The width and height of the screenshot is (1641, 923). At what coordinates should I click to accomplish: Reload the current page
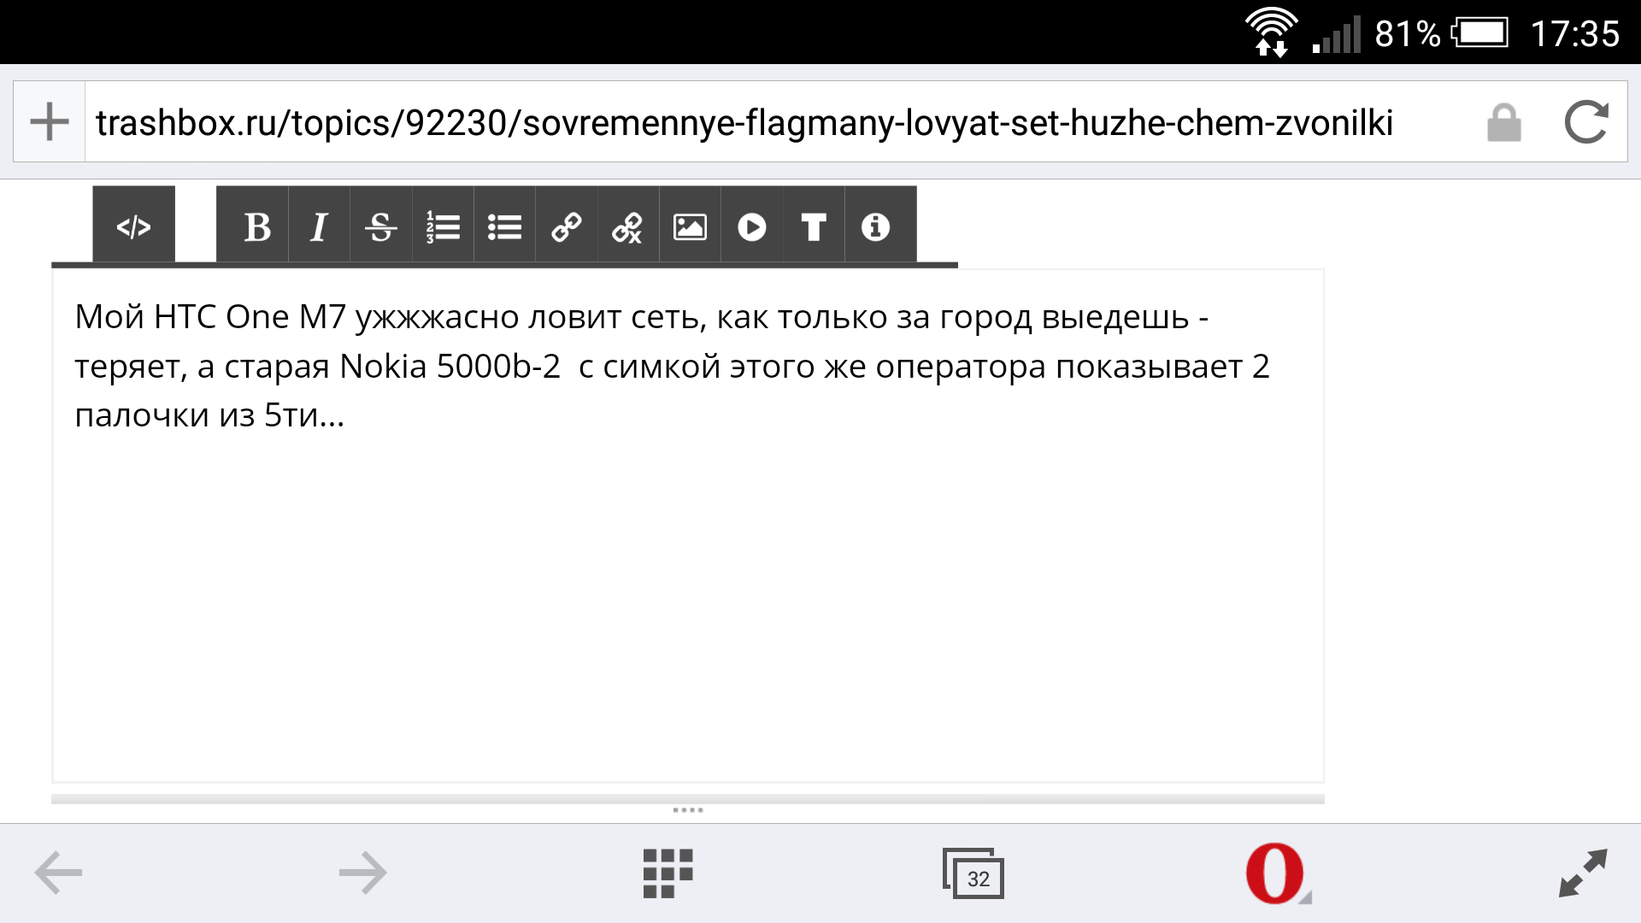coord(1586,122)
